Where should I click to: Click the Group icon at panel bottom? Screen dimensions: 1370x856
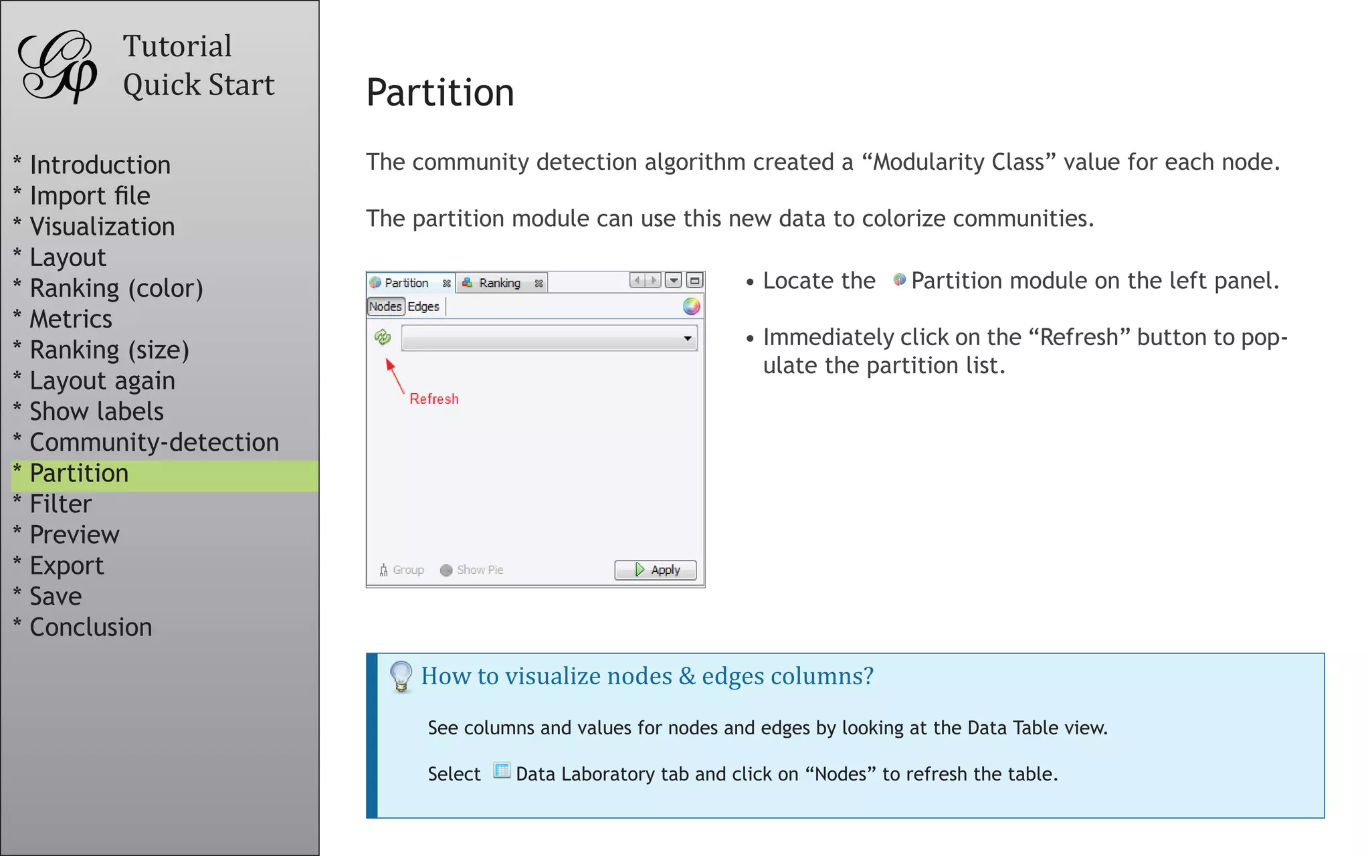384,570
